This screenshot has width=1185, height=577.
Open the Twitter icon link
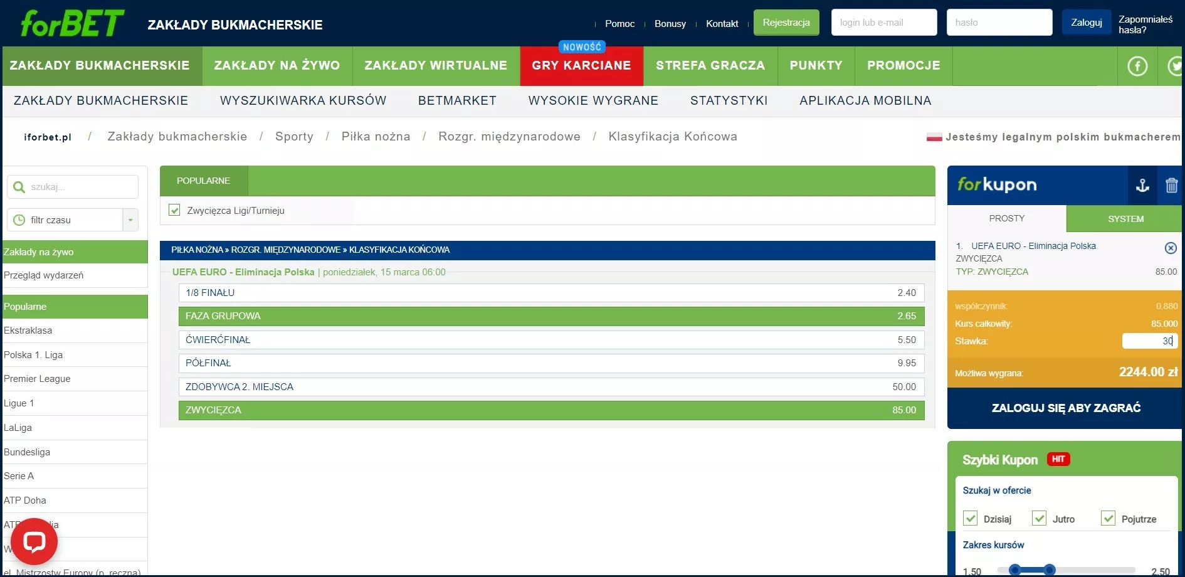(x=1175, y=66)
